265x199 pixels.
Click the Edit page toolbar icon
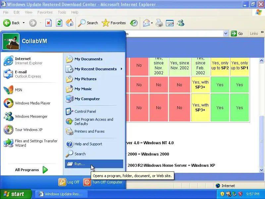coord(170,23)
